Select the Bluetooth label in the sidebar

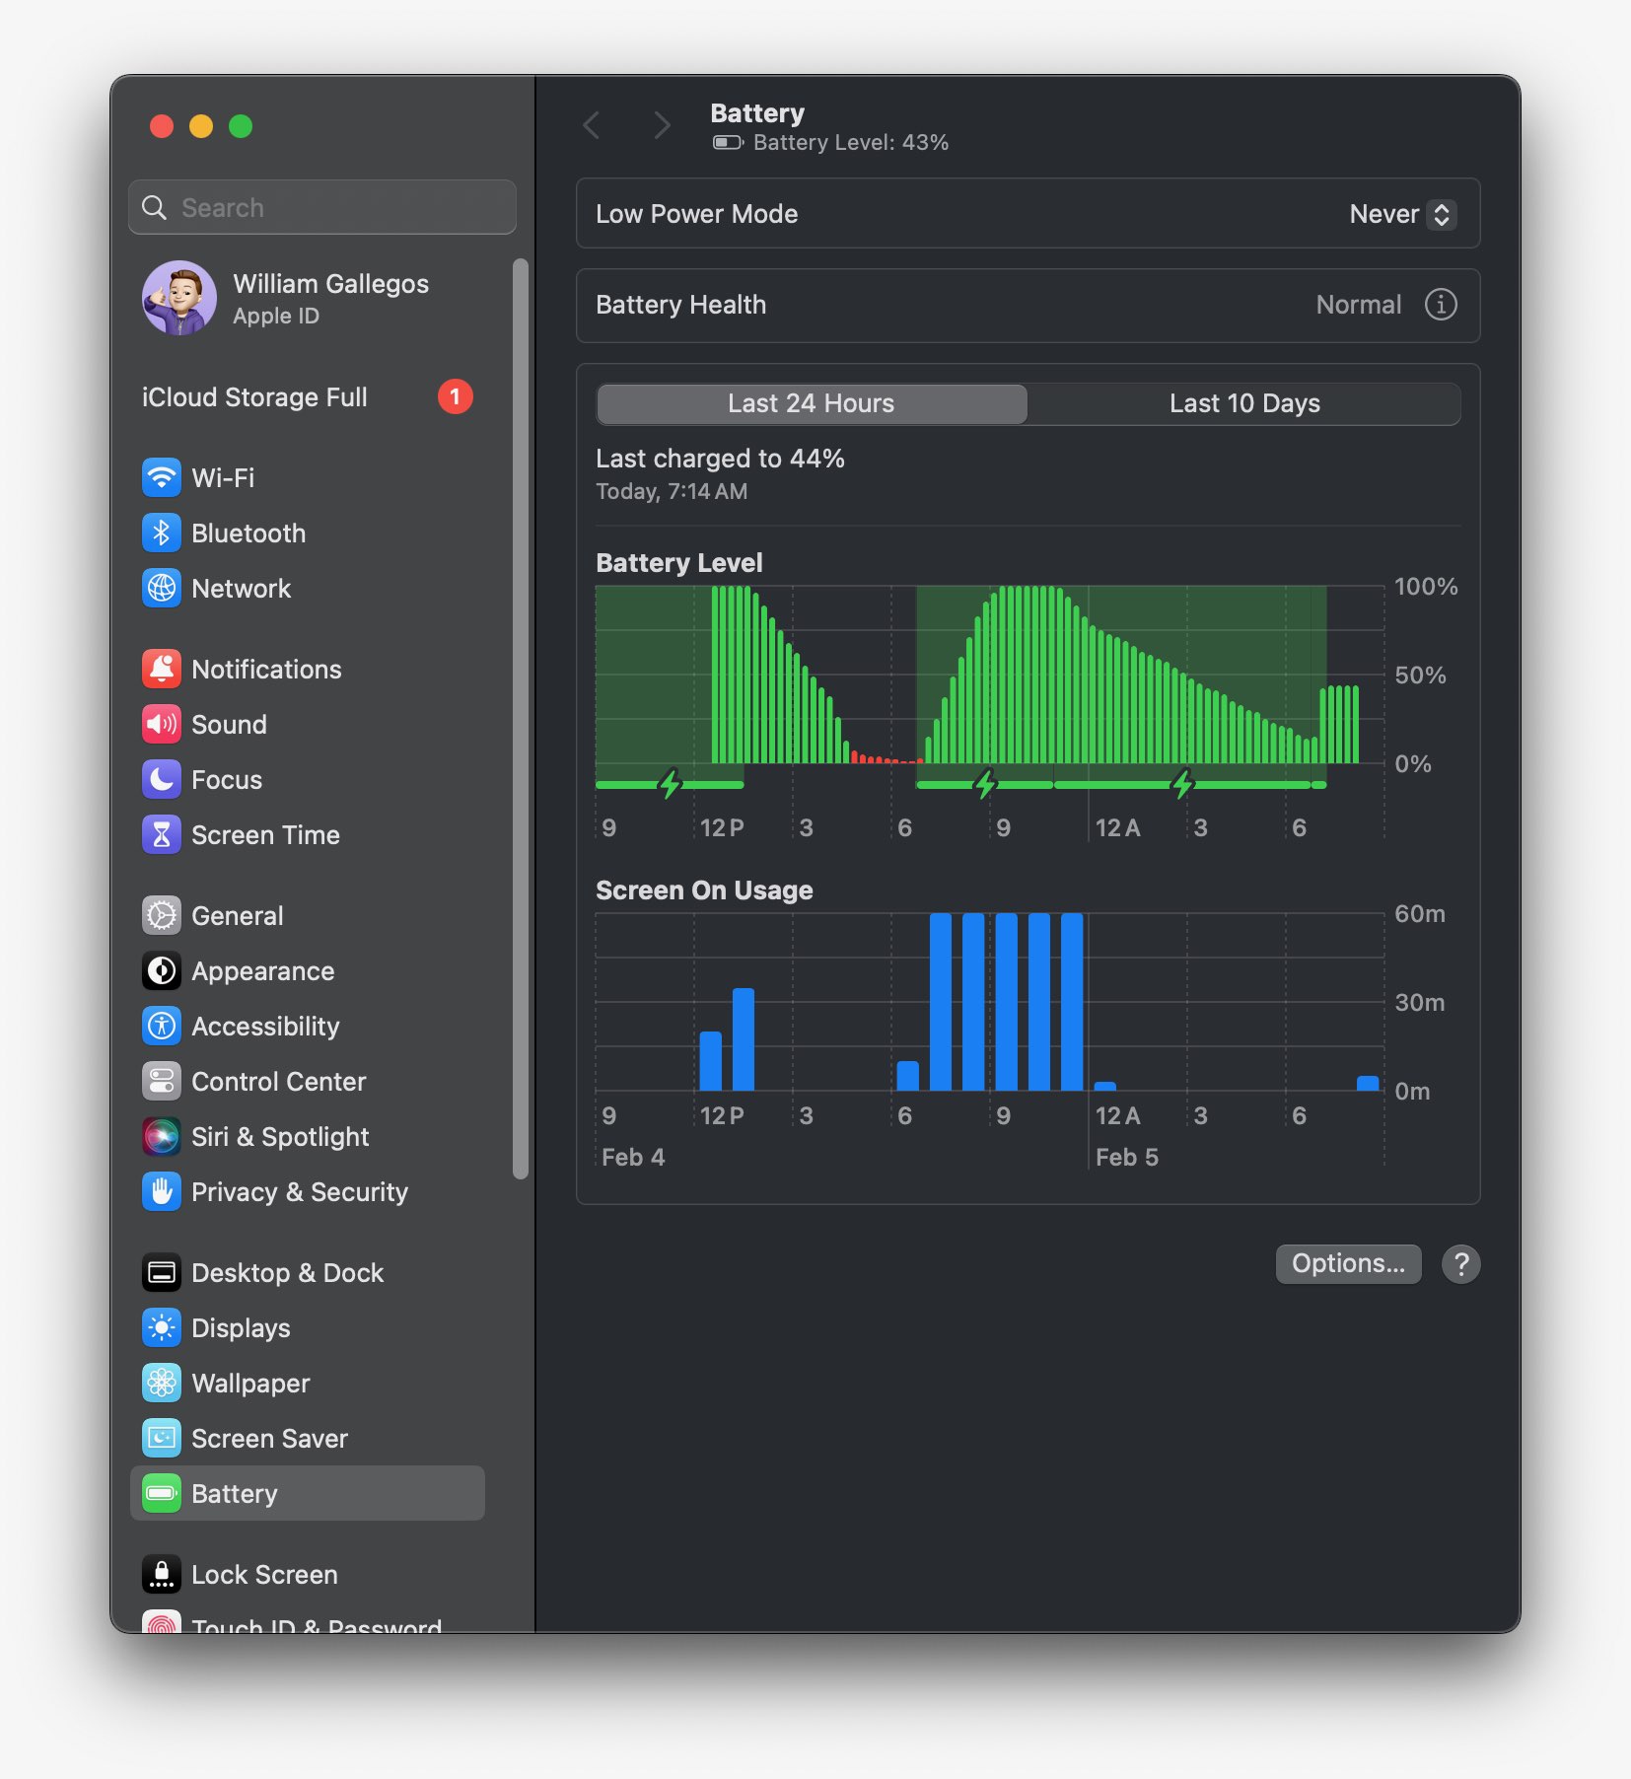point(248,534)
